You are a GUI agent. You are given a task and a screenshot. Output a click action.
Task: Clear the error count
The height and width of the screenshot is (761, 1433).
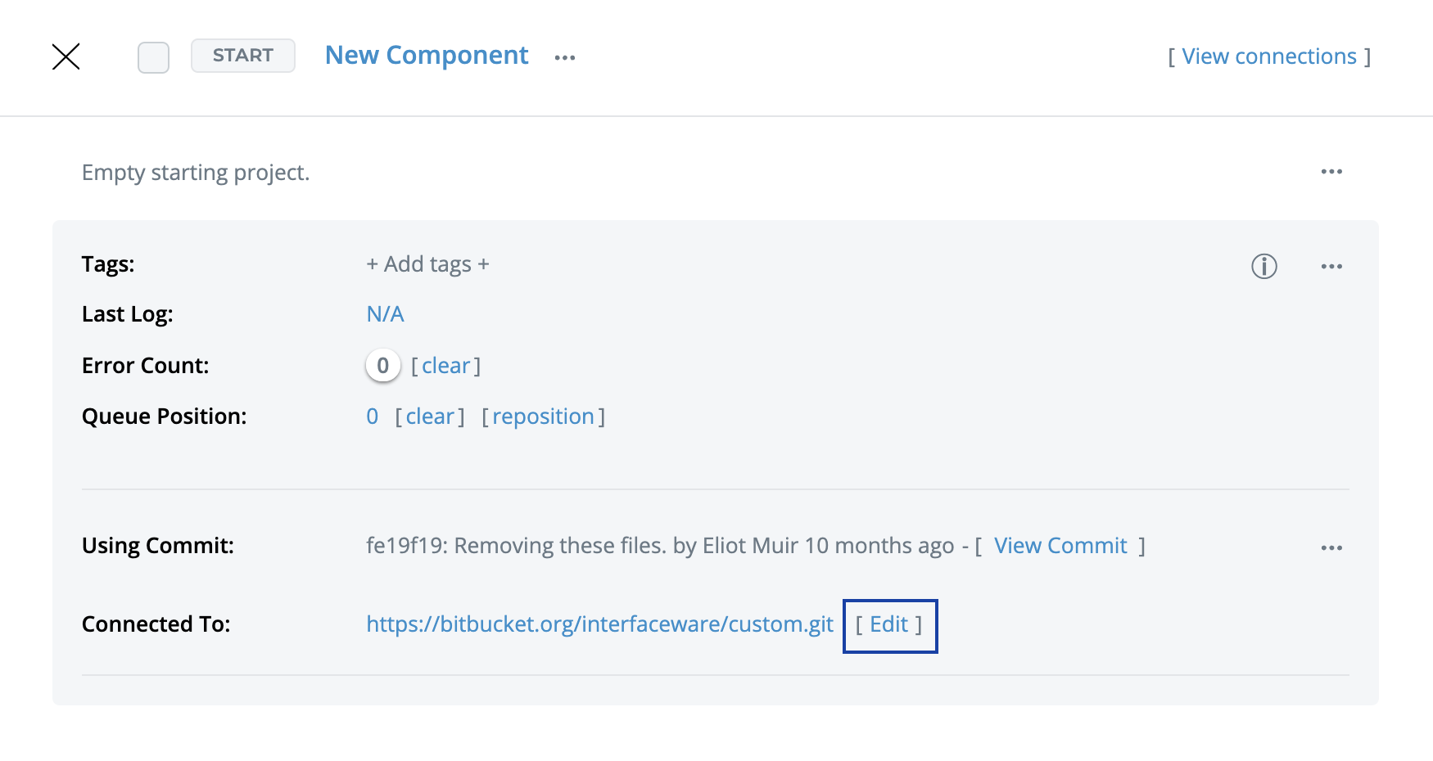pyautogui.click(x=447, y=365)
